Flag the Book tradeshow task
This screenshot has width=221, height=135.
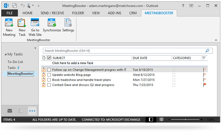[205, 79]
